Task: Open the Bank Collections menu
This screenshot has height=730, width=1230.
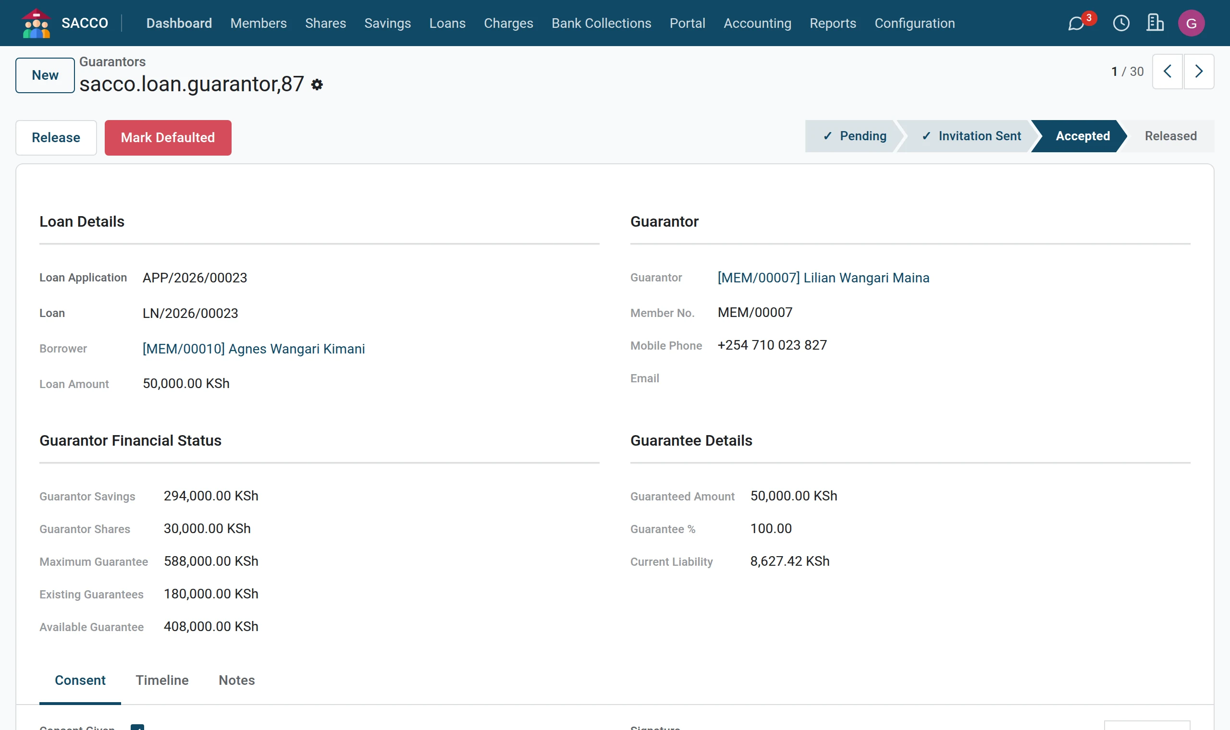Action: coord(601,23)
